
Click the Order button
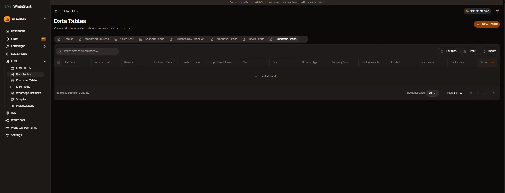coord(469,51)
